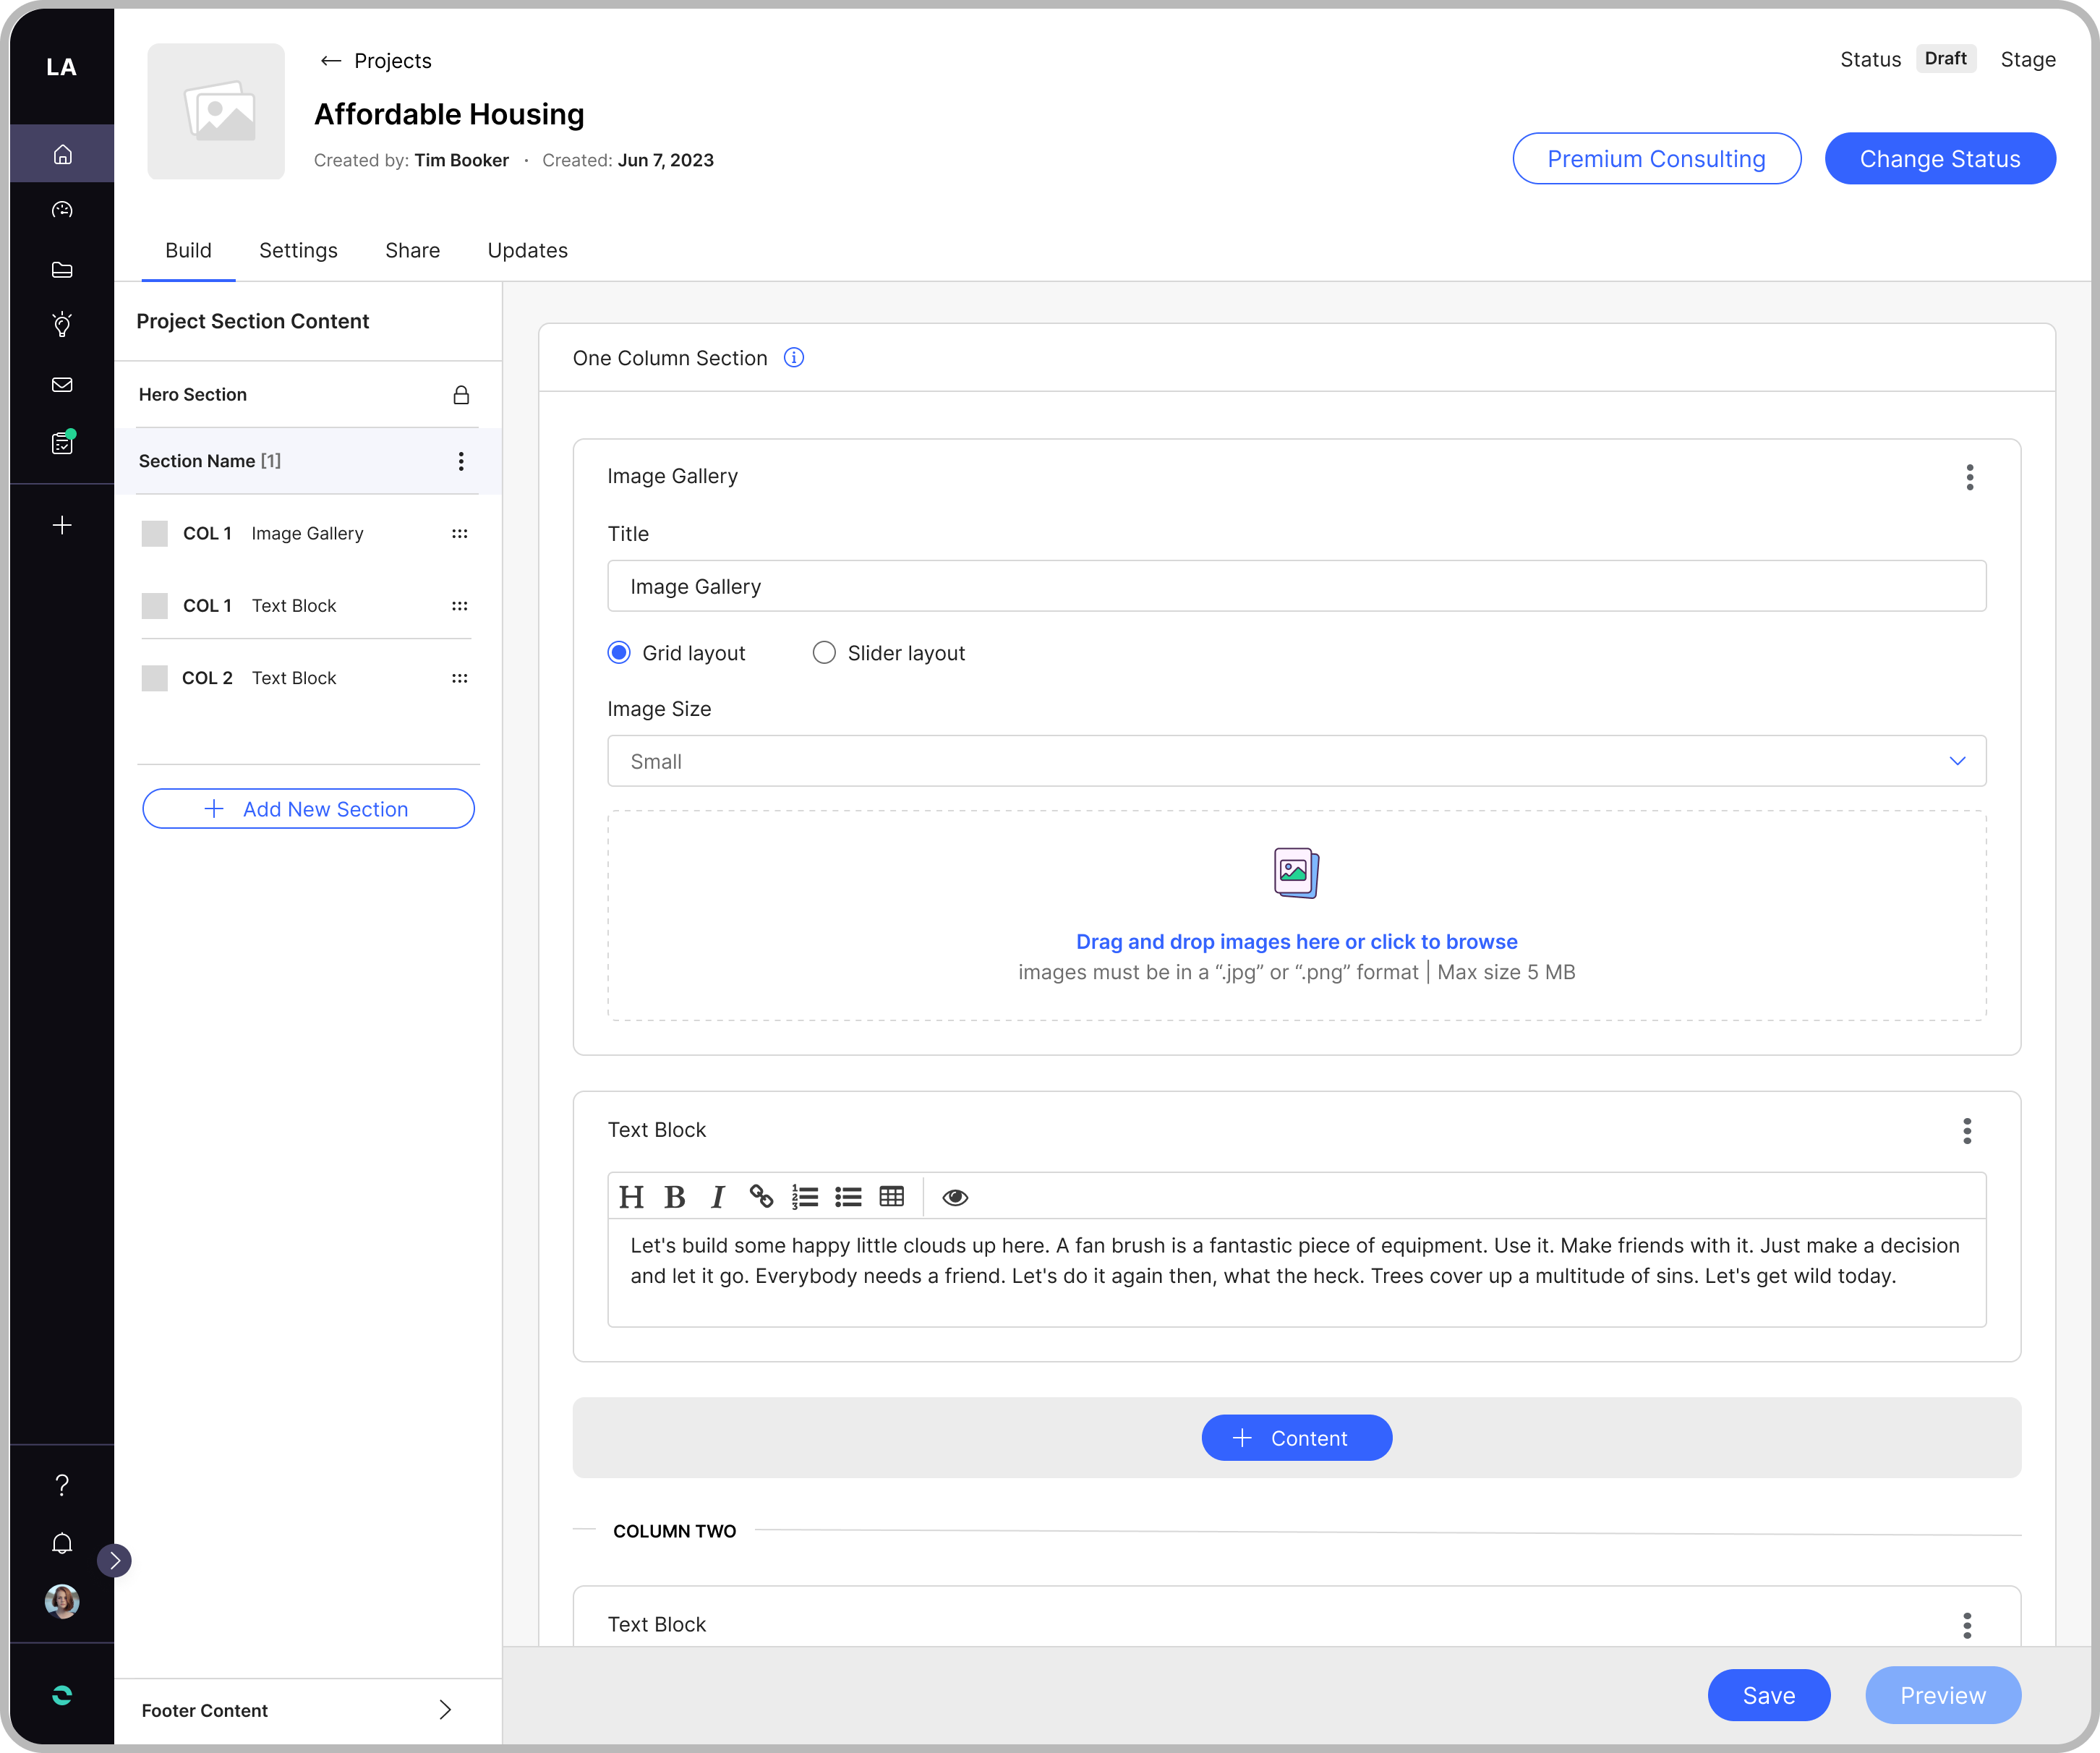Expand Footer Content chevron
This screenshot has width=2100, height=1753.
[445, 1710]
